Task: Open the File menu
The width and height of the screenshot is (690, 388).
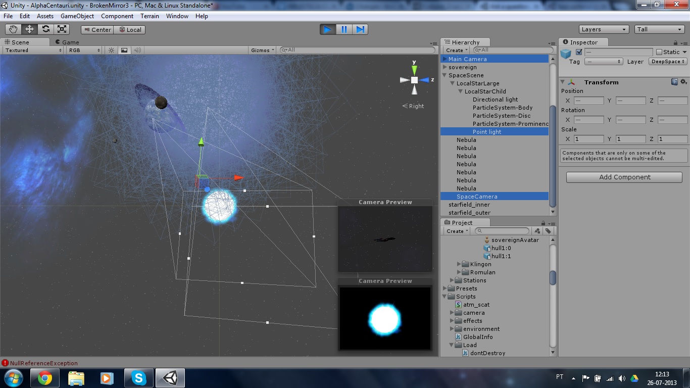Action: (8, 16)
